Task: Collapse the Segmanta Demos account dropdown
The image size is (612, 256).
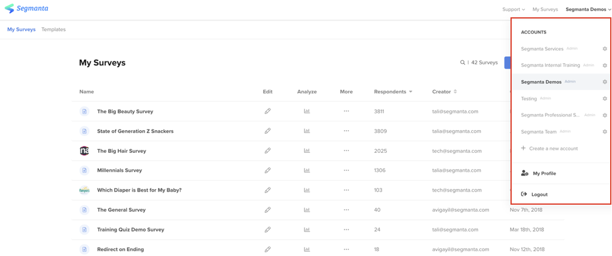Action: pyautogui.click(x=588, y=10)
